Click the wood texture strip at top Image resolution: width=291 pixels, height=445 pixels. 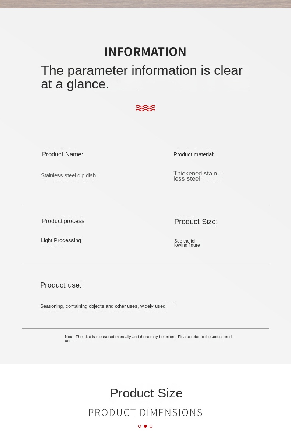pos(145,4)
